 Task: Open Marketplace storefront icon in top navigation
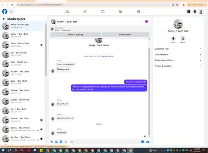point(121,12)
